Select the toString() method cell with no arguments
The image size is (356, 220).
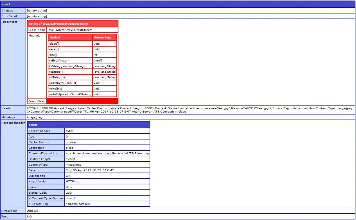pos(70,72)
